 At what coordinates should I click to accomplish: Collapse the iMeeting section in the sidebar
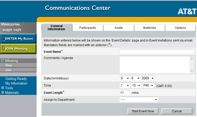[x=3, y=61]
